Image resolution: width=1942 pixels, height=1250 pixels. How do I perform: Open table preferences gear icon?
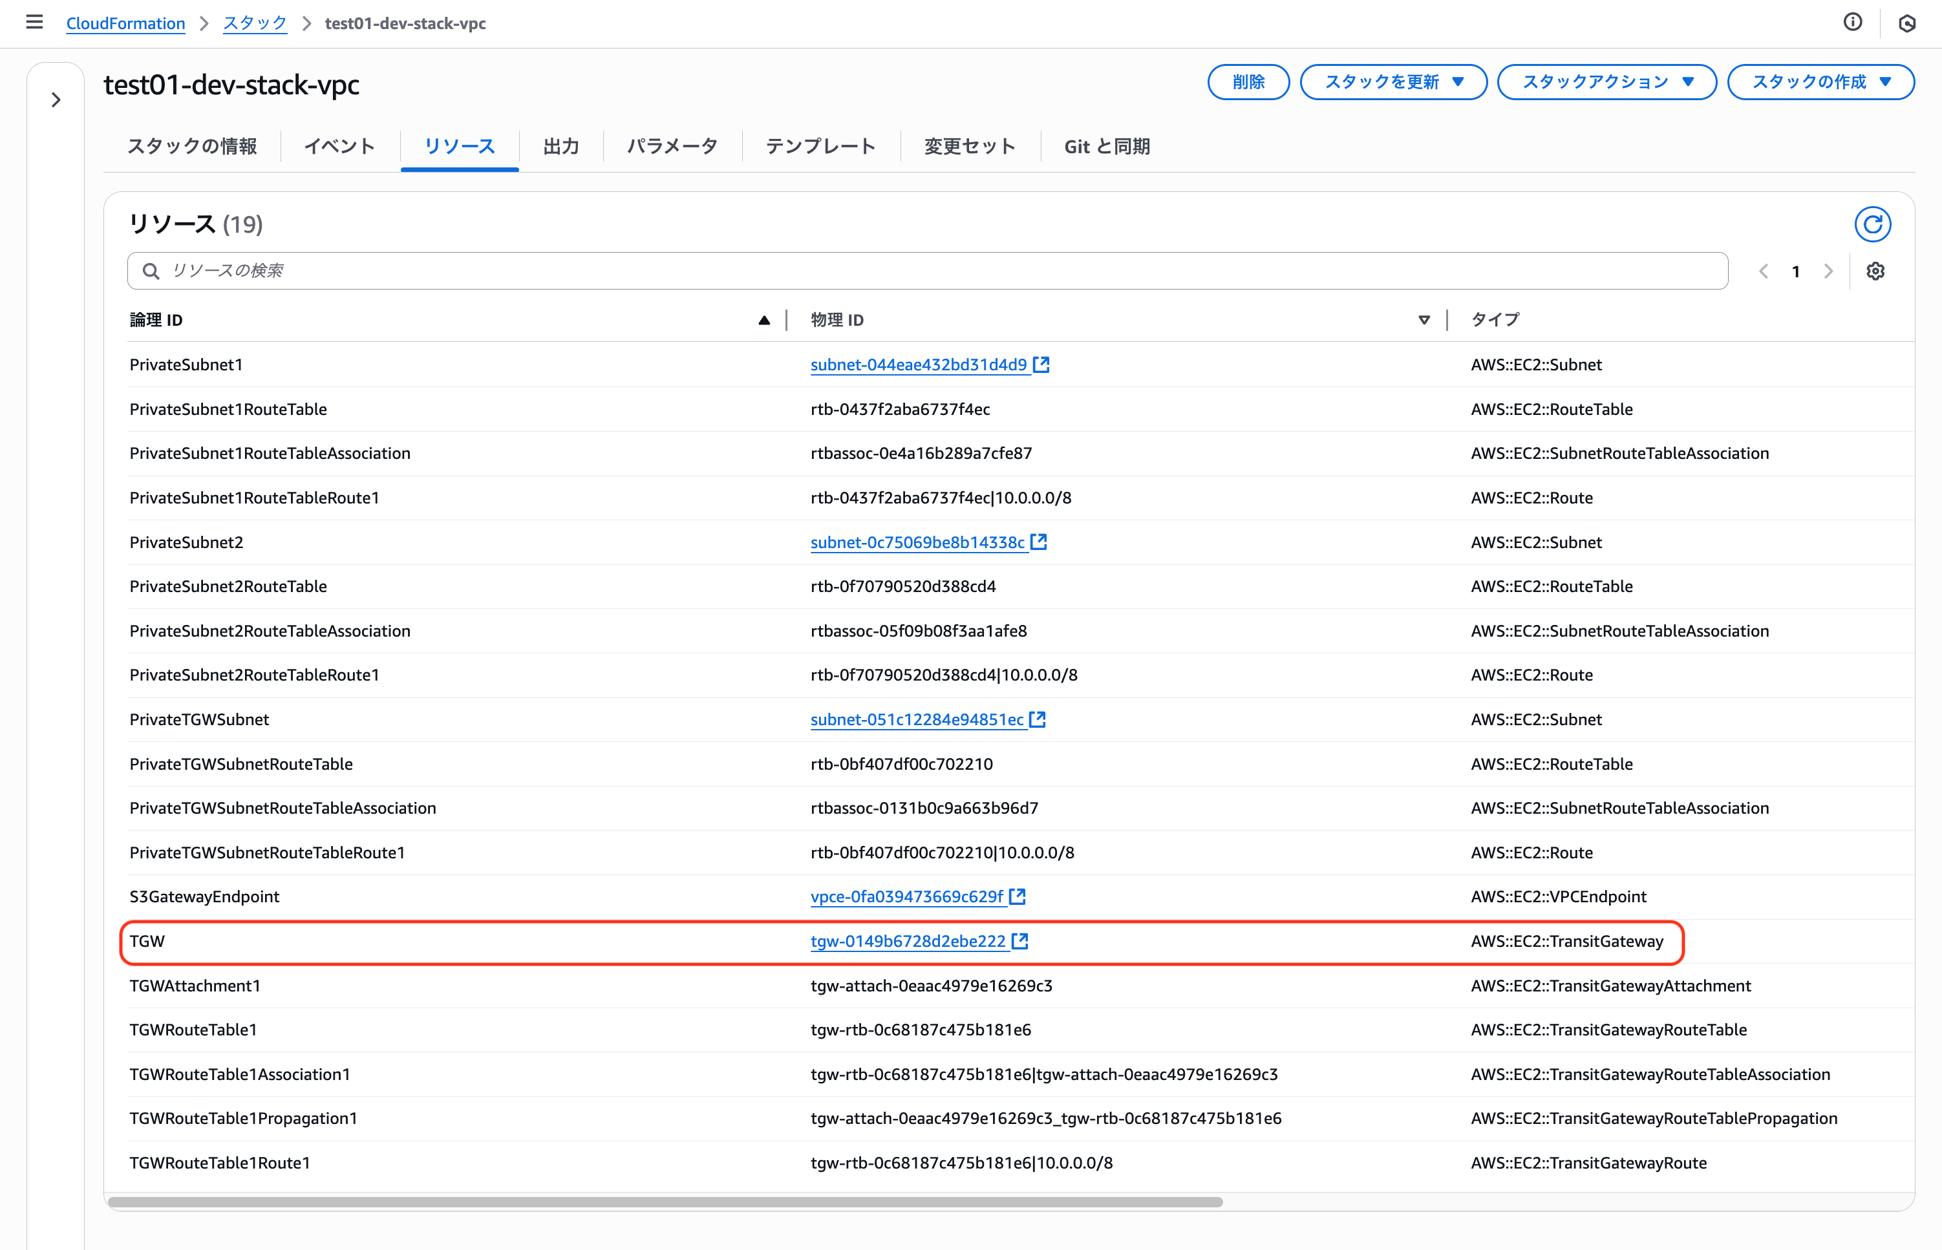[x=1875, y=271]
